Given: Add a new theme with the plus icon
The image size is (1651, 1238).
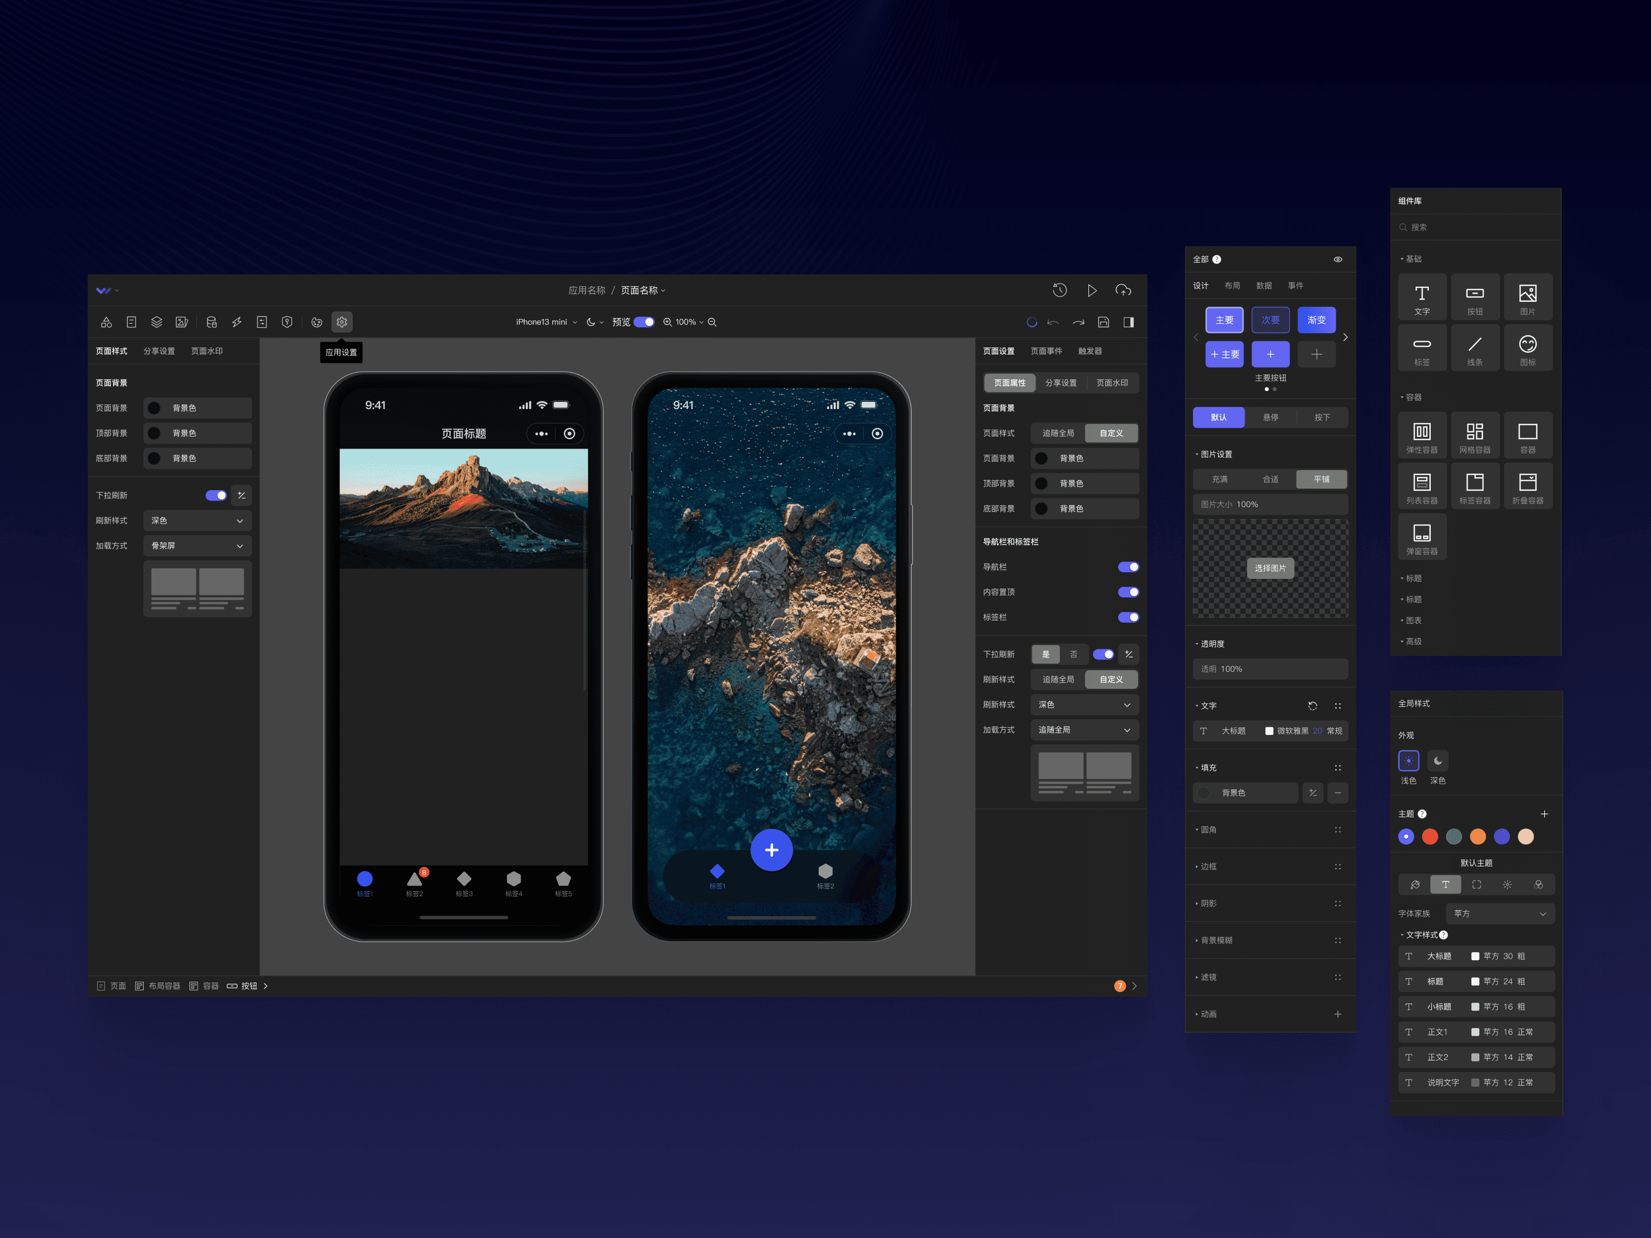Looking at the screenshot, I should point(1544,814).
